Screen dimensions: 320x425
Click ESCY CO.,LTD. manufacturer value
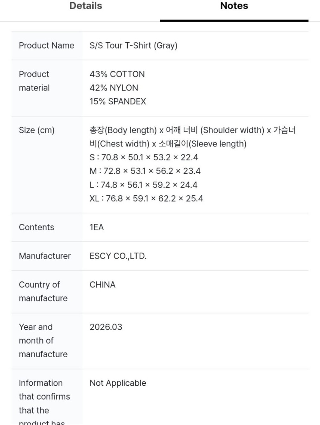point(118,256)
